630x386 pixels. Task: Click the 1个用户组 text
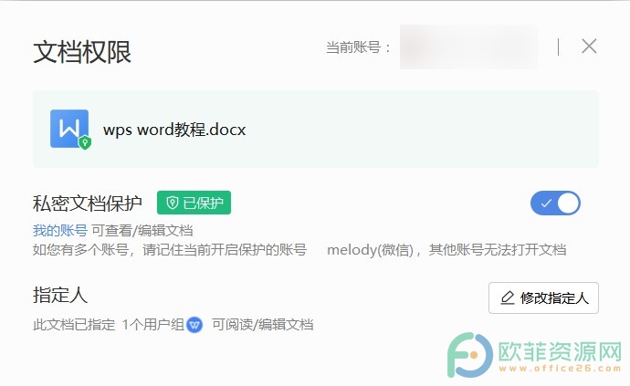coord(153,325)
